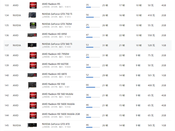Click the GeForce GTX 470 card image
The height and width of the screenshot is (131, 175).
(x=32, y=125)
